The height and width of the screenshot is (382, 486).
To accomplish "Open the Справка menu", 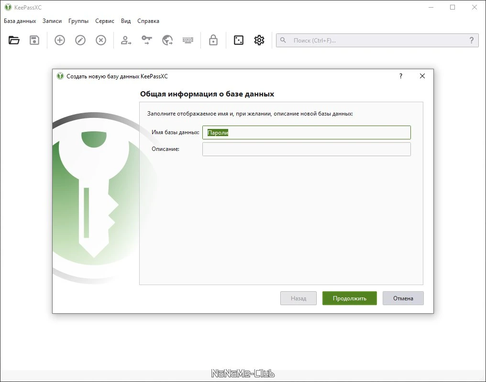I will click(x=148, y=21).
